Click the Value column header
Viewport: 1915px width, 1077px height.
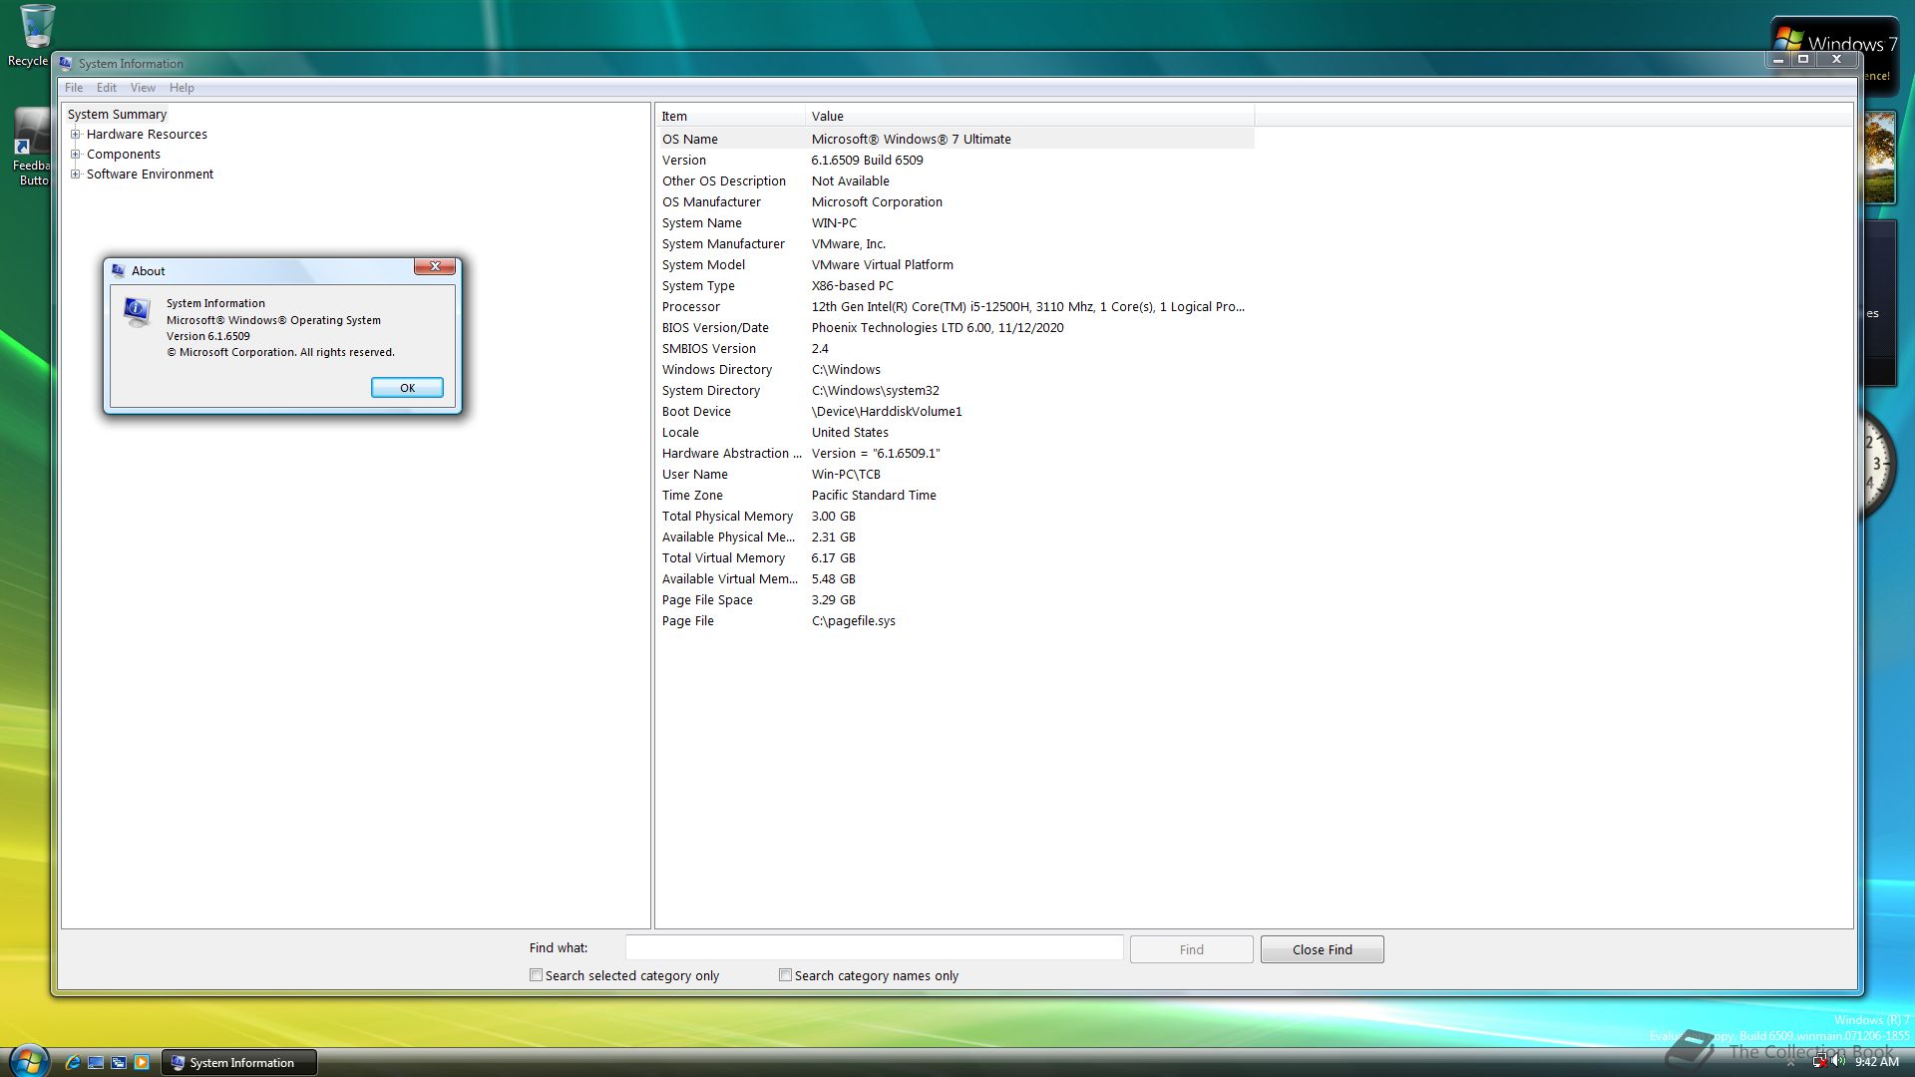click(1029, 117)
